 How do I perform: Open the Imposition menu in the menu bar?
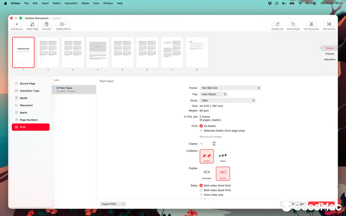[71, 3]
